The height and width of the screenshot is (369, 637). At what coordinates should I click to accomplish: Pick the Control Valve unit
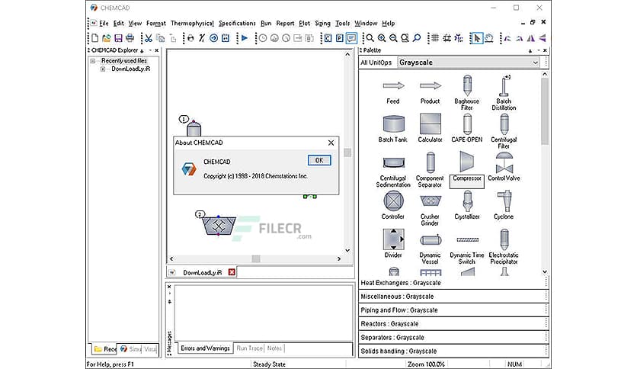(x=504, y=167)
